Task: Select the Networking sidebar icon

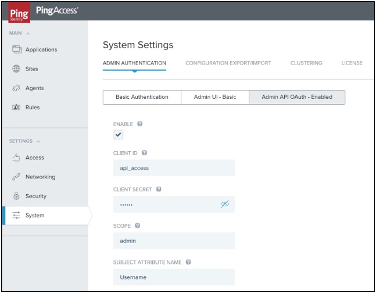Action: [x=16, y=177]
